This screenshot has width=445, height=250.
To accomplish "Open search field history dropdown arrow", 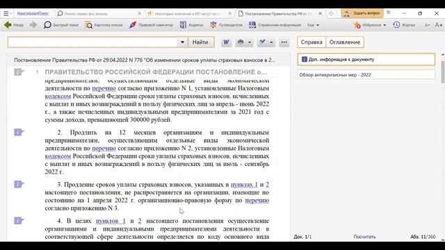I will pyautogui.click(x=182, y=42).
